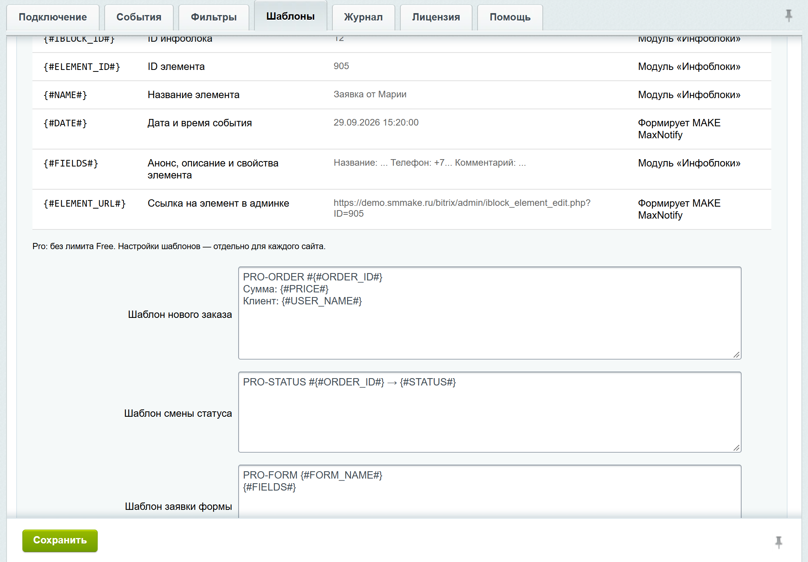The image size is (808, 562).
Task: Go to the Журнал tab
Action: (364, 17)
